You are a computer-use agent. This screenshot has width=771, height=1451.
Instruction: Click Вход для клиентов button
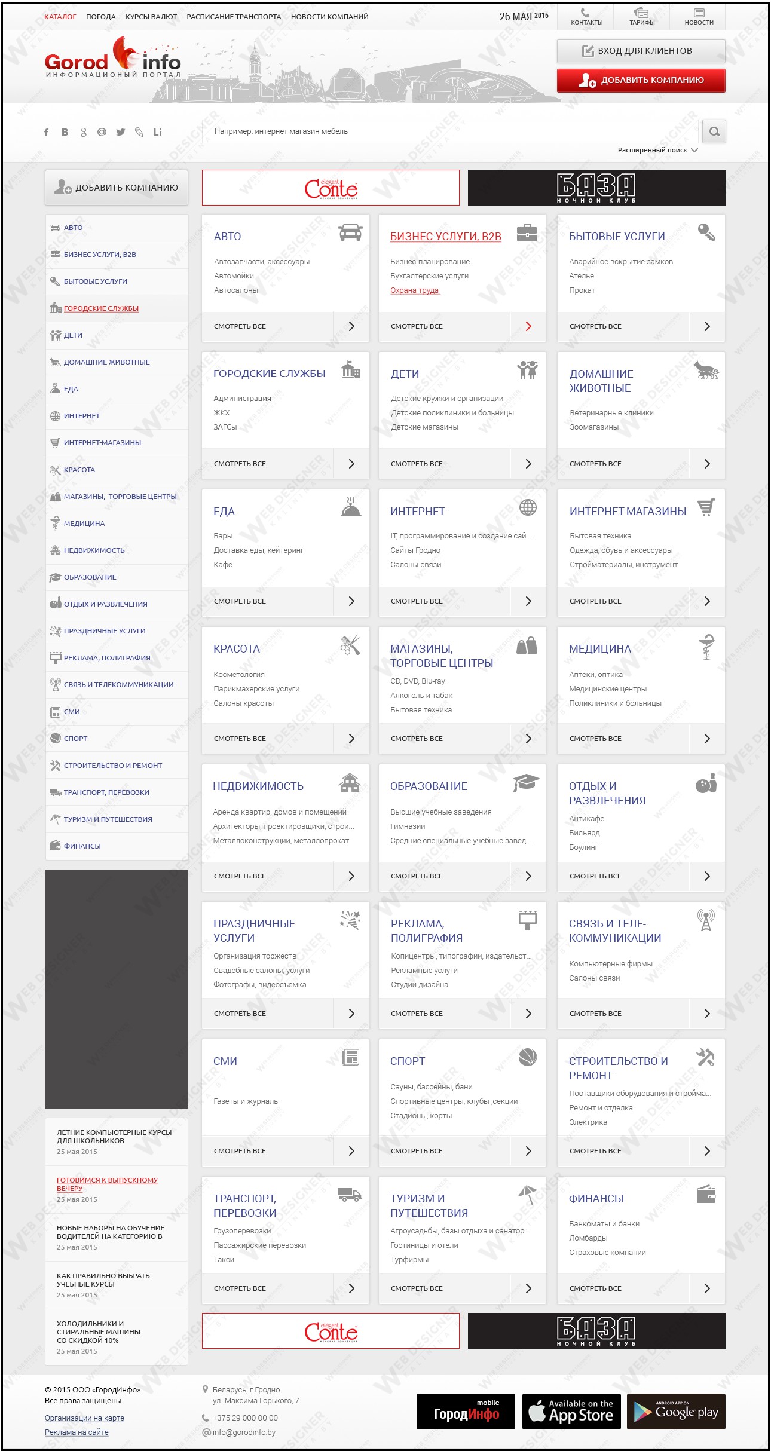pyautogui.click(x=641, y=51)
